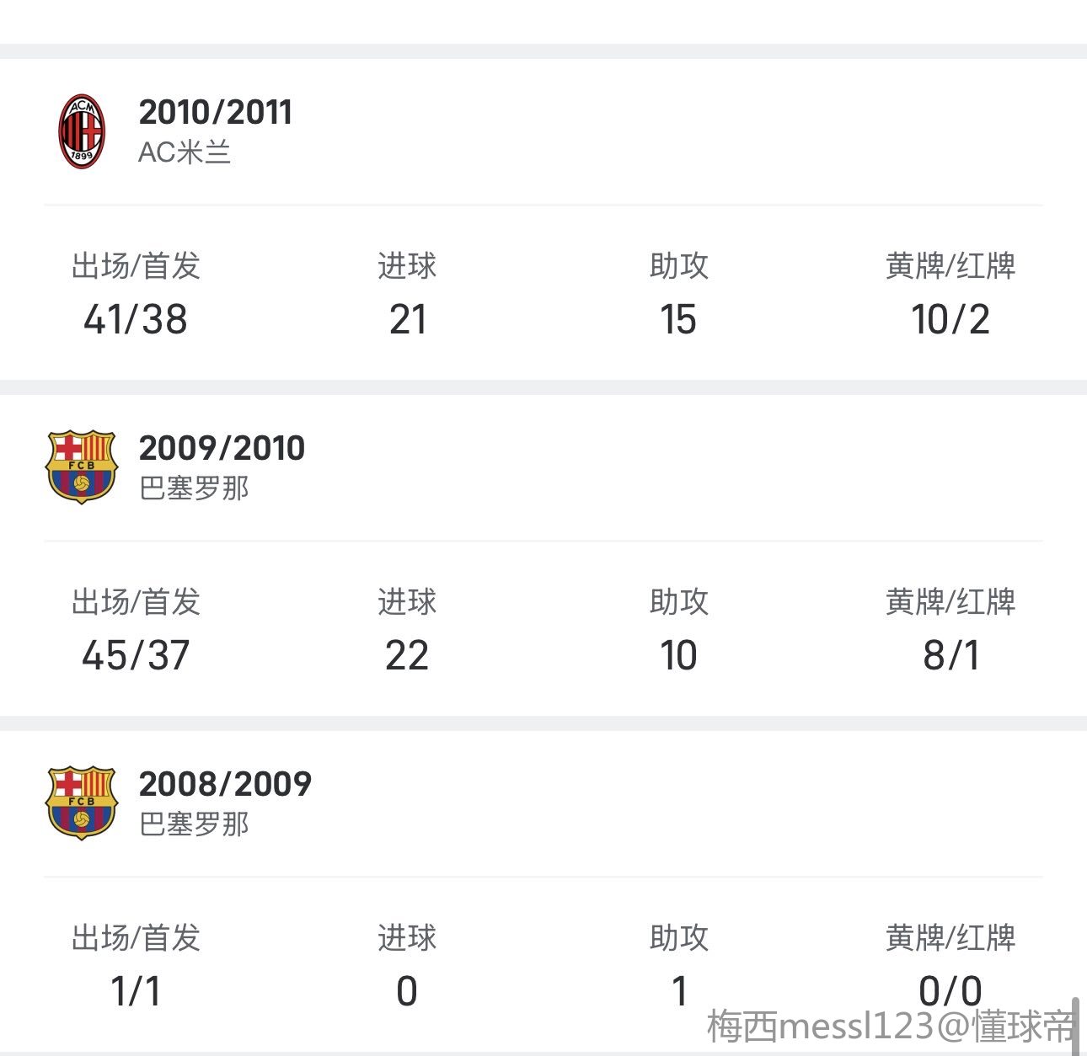The image size is (1087, 1056).
Task: Open the 2010/2011 season heading
Action: pos(216,112)
